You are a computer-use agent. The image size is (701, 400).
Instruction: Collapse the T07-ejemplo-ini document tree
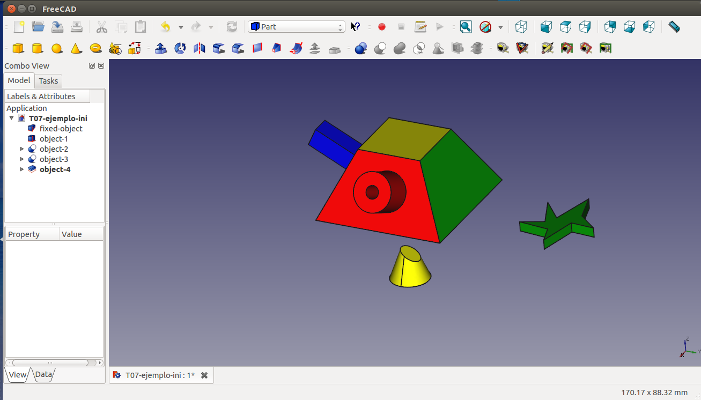pyautogui.click(x=12, y=118)
